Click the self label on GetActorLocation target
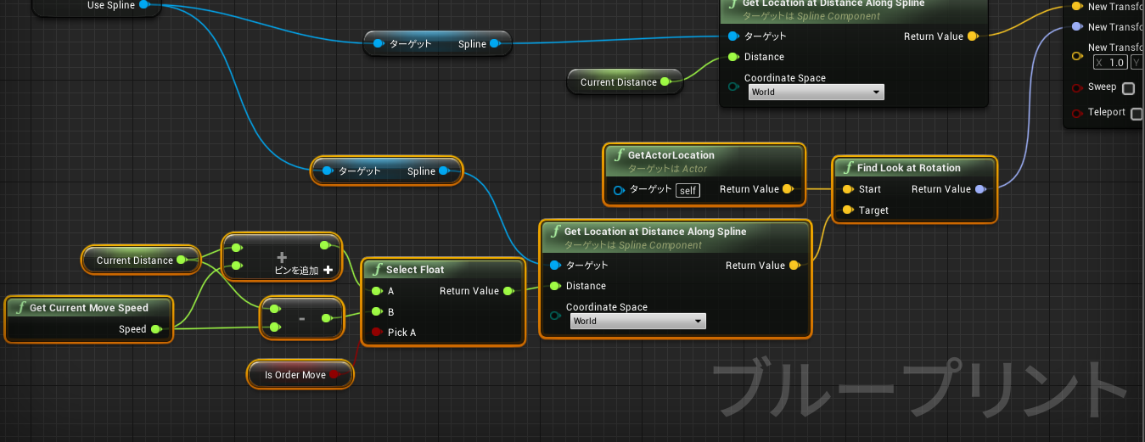The height and width of the screenshot is (442, 1145). 688,191
